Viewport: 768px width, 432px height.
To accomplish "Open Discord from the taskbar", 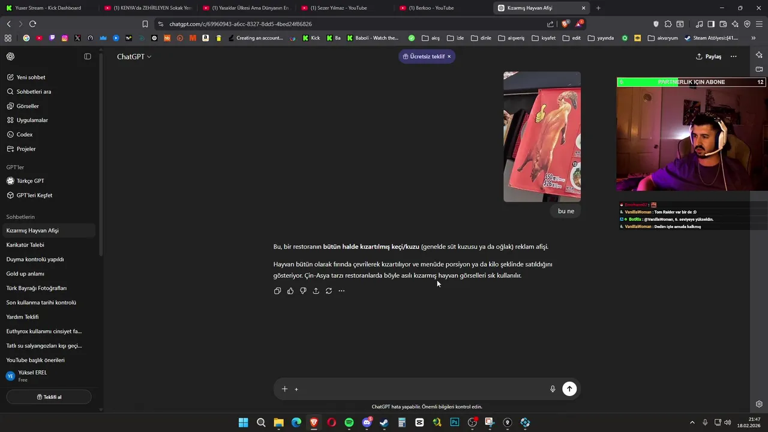I will [367, 422].
